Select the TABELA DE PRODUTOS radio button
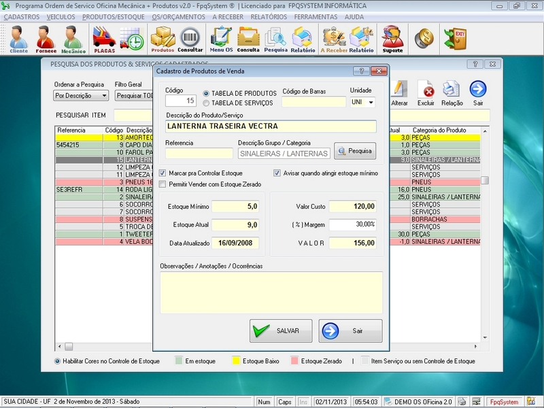The height and width of the screenshot is (408, 544). tap(206, 93)
